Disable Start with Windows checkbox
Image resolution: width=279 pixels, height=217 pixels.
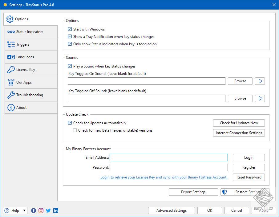70,29
